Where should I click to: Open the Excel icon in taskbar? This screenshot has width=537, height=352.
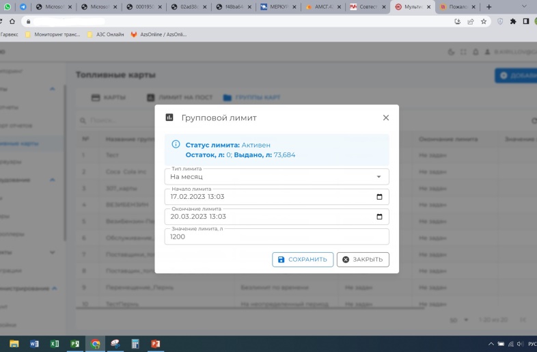coord(55,344)
